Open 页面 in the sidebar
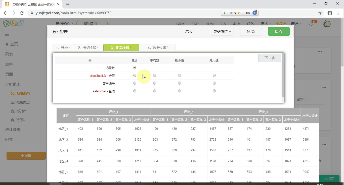 point(9,74)
